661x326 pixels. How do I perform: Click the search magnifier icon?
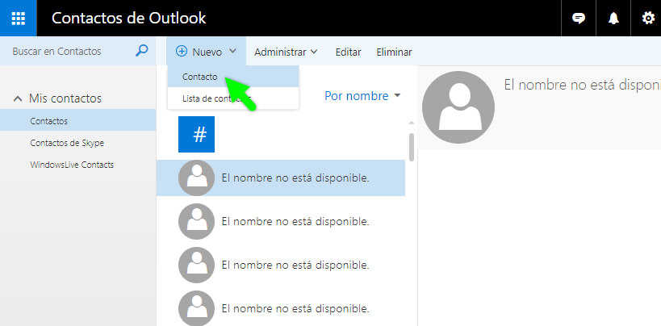[142, 51]
